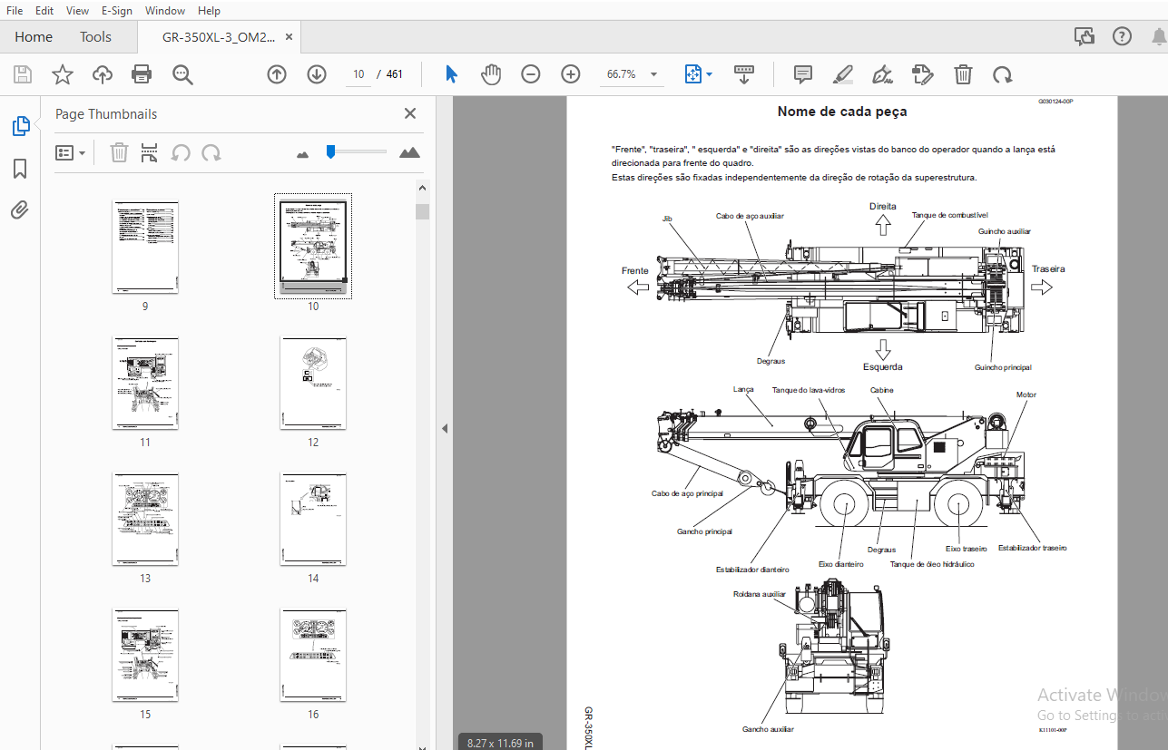Open the Help menu
Image resolution: width=1168 pixels, height=750 pixels.
pos(209,11)
